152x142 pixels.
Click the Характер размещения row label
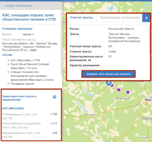coord(85,66)
